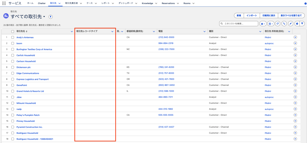Open the 取引先名 column menu chevron
This screenshot has width=307, height=143.
[x=72, y=31]
